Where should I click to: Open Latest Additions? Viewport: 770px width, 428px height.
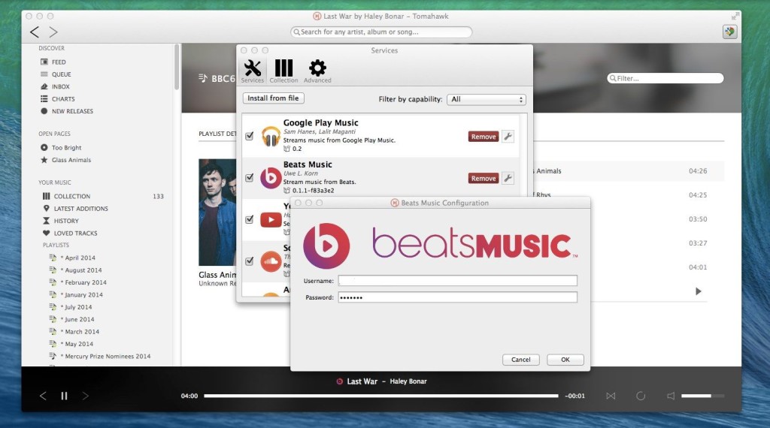click(80, 208)
